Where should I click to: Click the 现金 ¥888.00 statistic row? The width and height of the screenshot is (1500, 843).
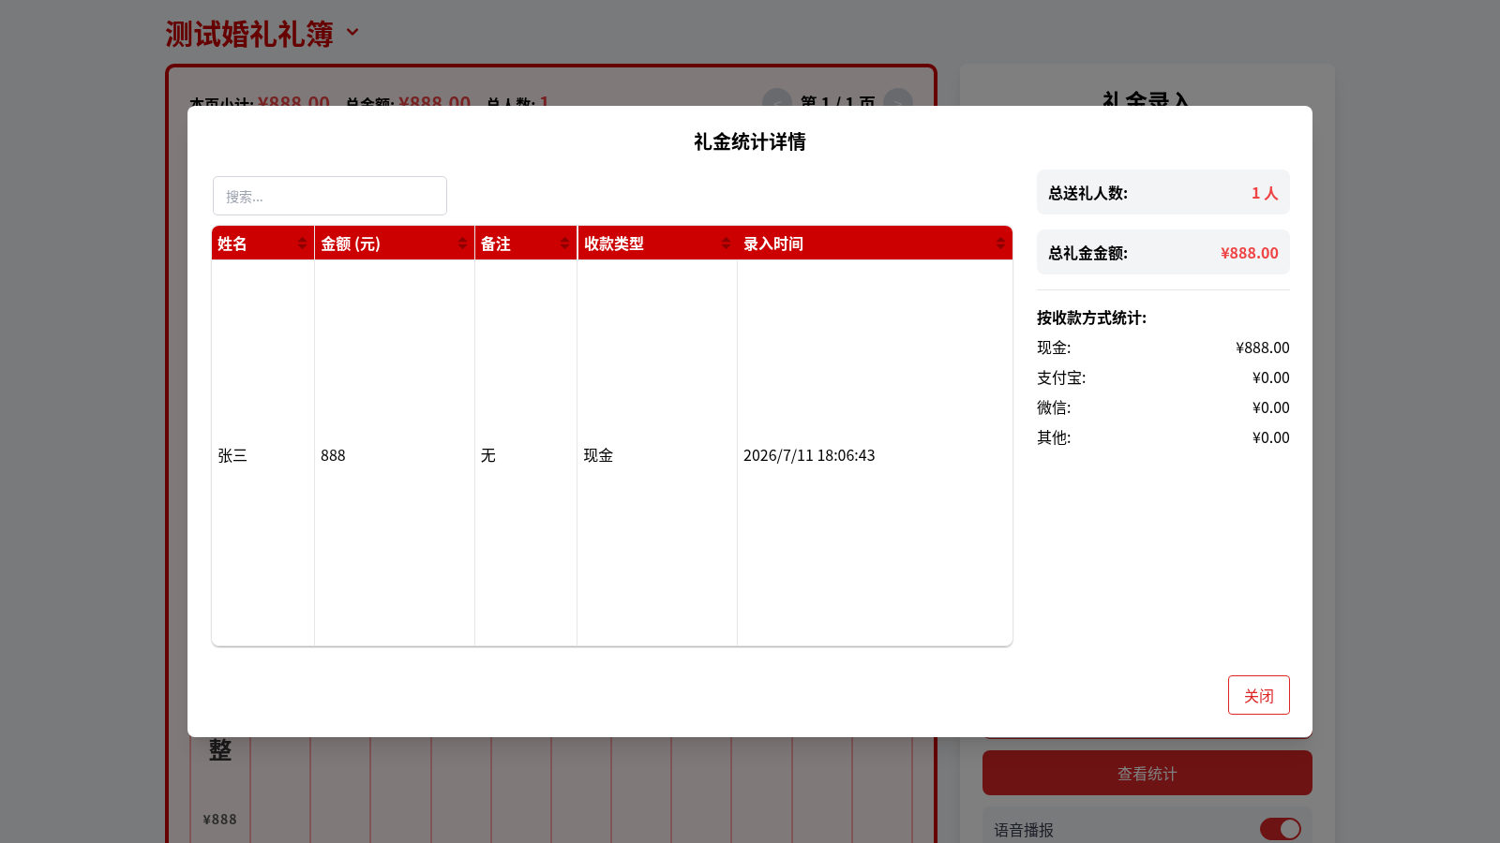[1163, 348]
